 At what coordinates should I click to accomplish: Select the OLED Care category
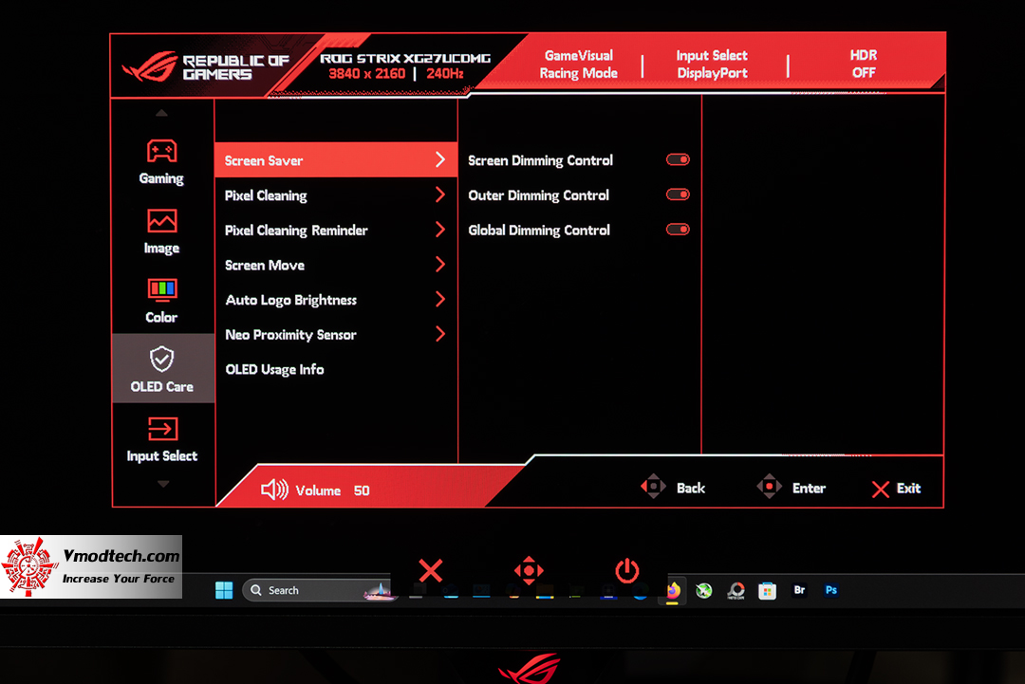tap(162, 369)
